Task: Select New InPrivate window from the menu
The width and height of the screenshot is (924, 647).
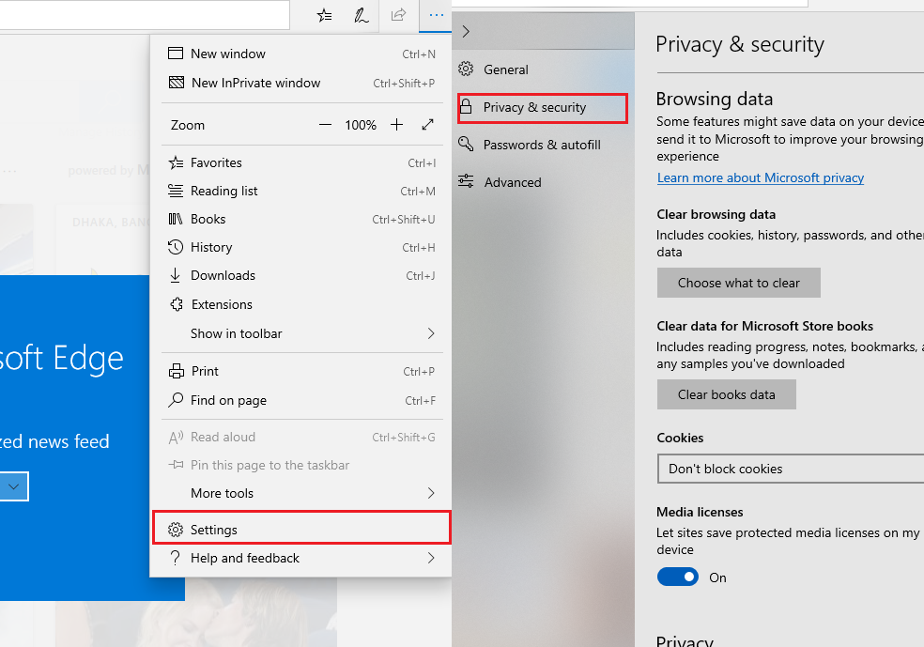Action: click(x=301, y=83)
